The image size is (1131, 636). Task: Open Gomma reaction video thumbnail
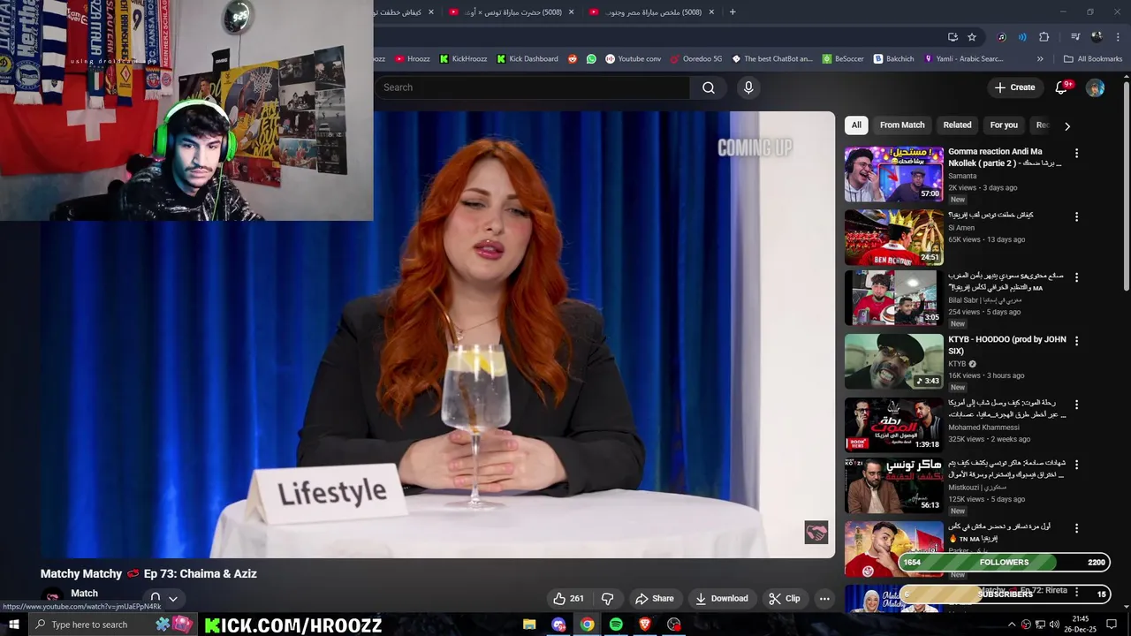coord(893,175)
